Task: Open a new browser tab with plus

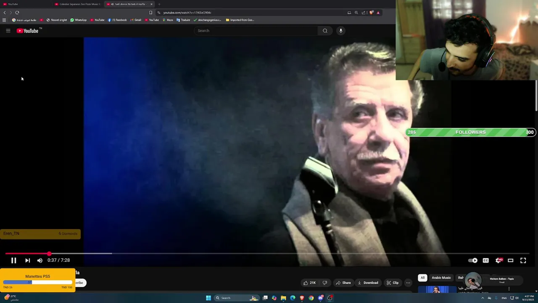Action: click(159, 4)
